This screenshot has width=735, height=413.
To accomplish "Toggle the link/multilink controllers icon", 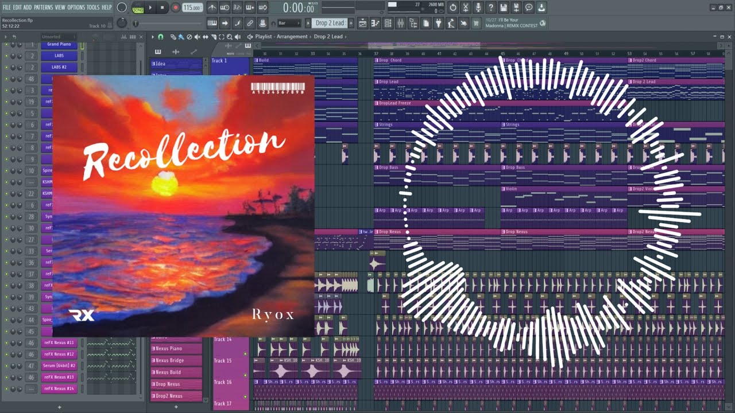I will coord(250,24).
